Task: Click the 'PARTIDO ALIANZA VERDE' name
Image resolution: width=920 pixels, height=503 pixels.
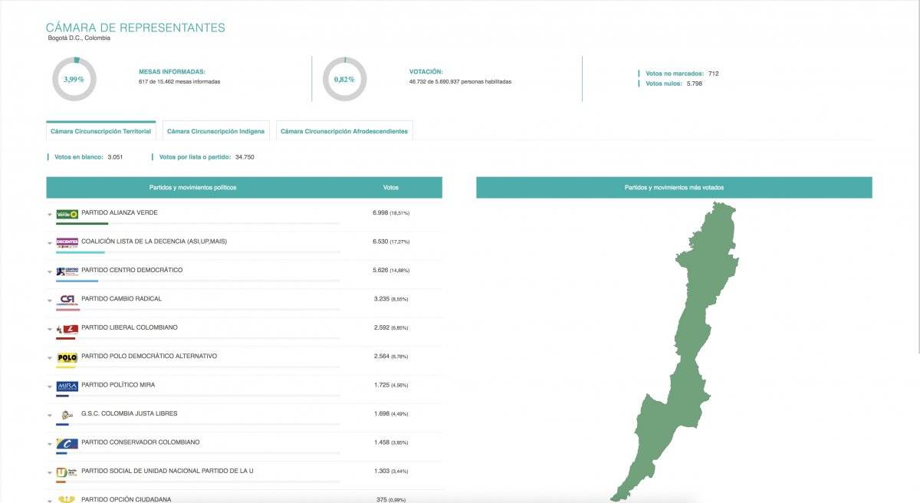Action: coord(120,212)
